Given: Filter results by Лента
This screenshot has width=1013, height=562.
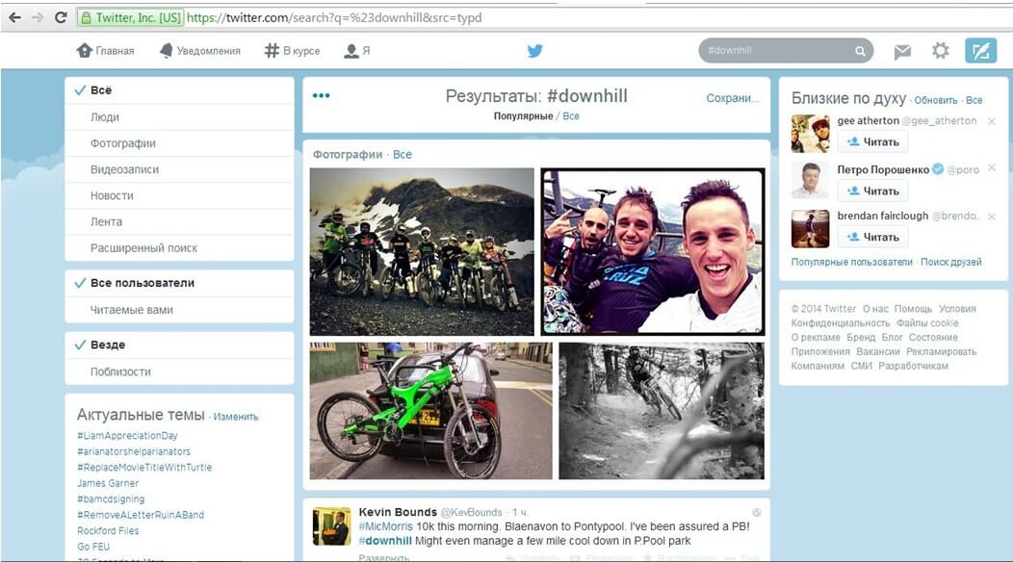Looking at the screenshot, I should (x=180, y=221).
